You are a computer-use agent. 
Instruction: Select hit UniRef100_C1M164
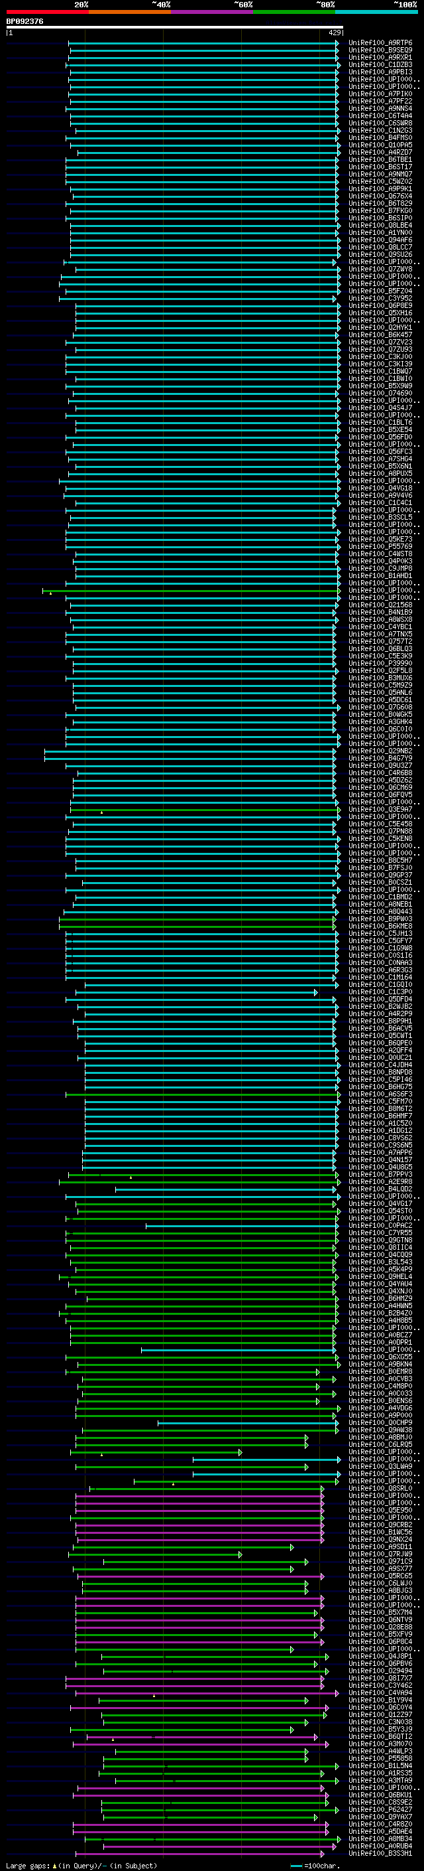(x=380, y=978)
